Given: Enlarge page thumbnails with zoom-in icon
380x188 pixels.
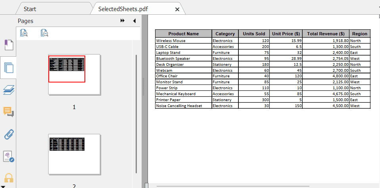Looking at the screenshot, I should coord(24,33).
